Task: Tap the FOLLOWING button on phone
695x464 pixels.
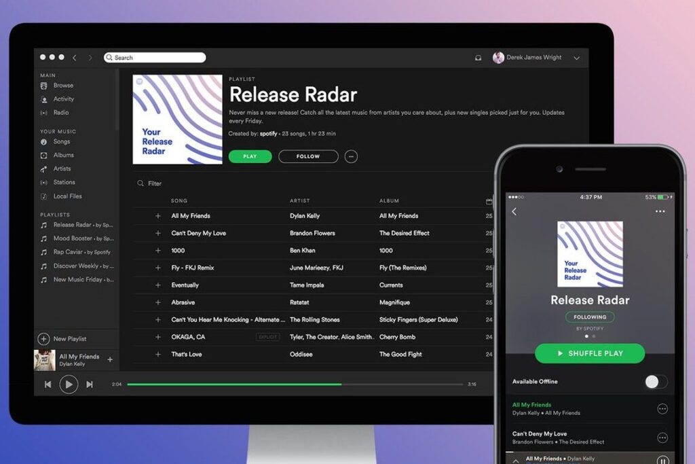Action: point(590,317)
